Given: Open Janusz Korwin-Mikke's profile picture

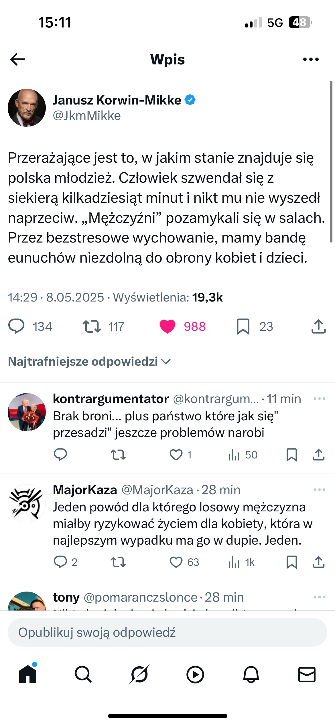Looking at the screenshot, I should (x=27, y=108).
